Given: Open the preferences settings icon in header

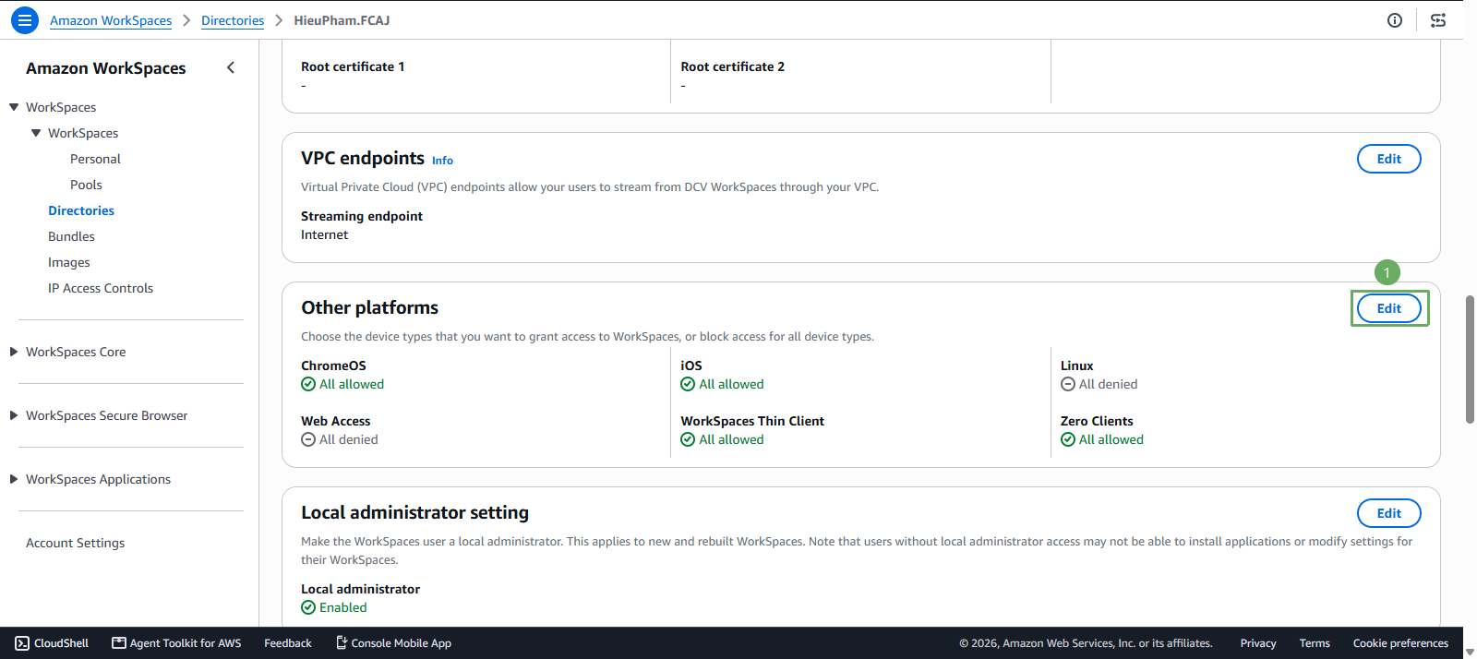Looking at the screenshot, I should point(1438,20).
